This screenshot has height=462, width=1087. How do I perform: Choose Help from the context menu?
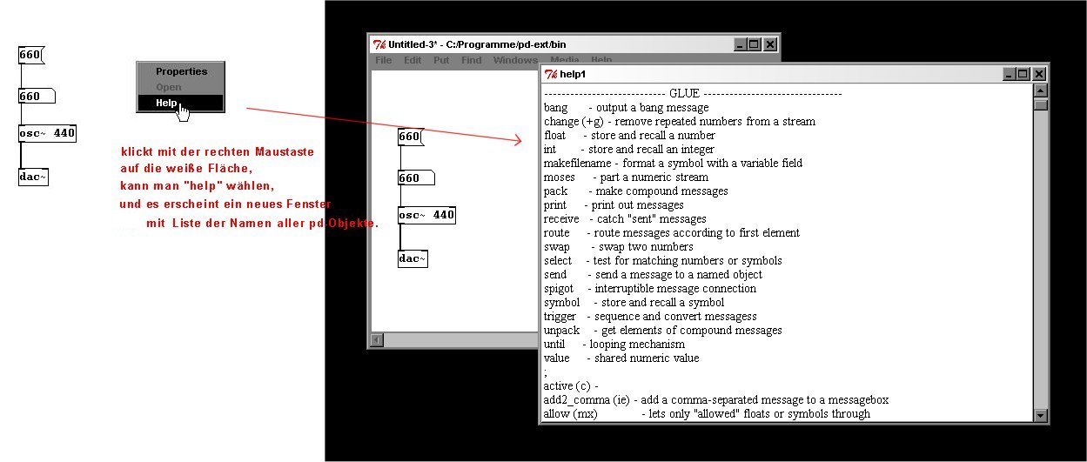pos(167,103)
